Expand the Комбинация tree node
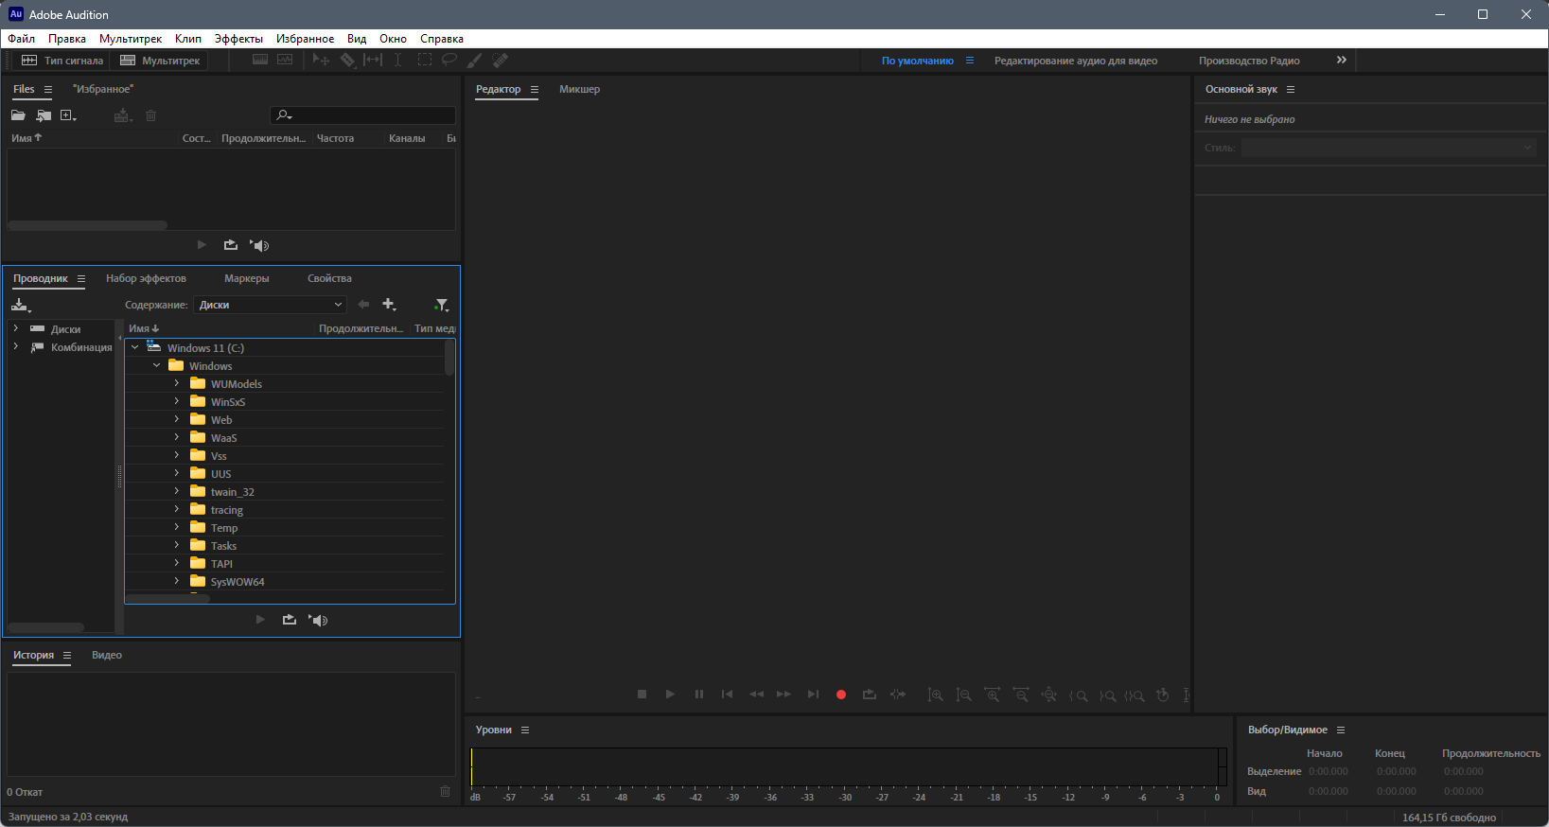 (15, 346)
